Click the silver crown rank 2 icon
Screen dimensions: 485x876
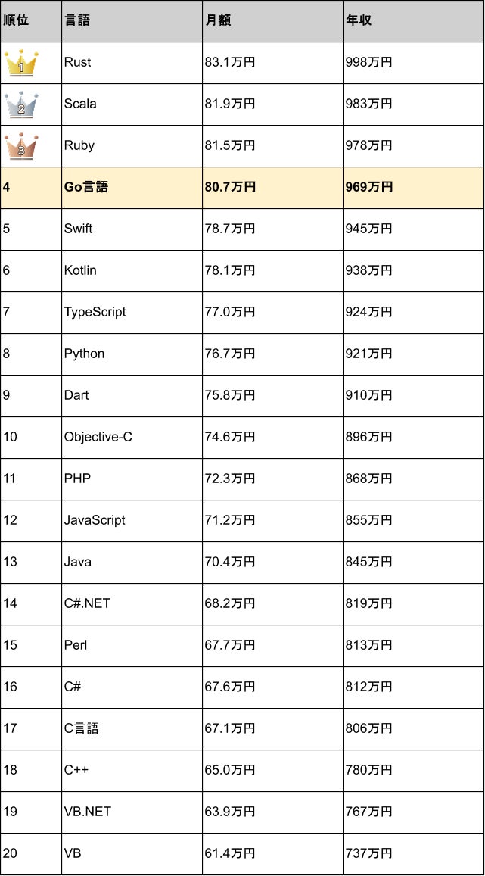click(21, 105)
